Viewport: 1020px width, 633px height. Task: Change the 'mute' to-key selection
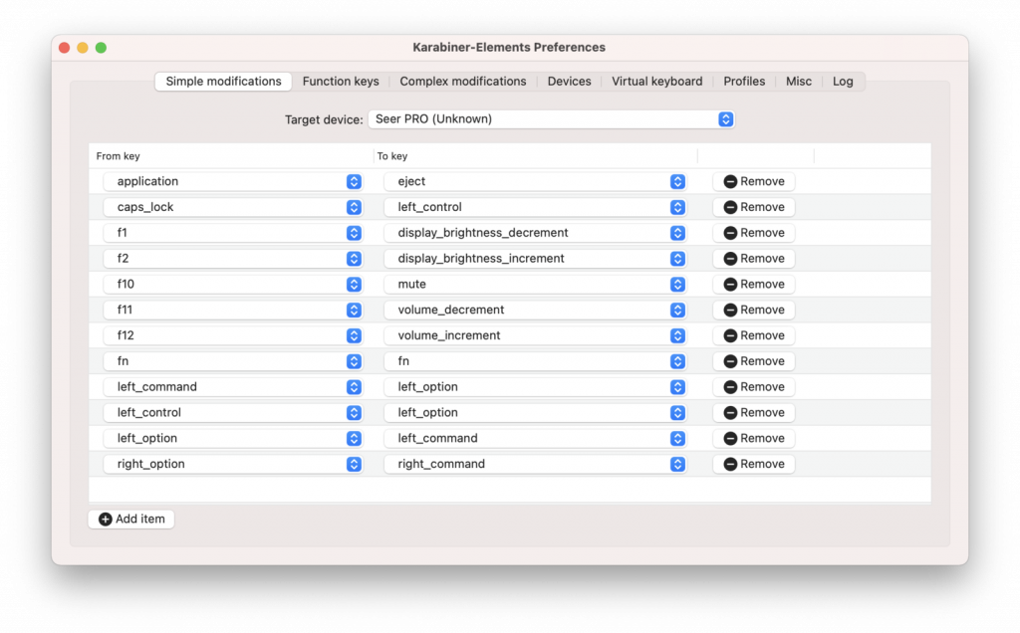[x=535, y=284]
